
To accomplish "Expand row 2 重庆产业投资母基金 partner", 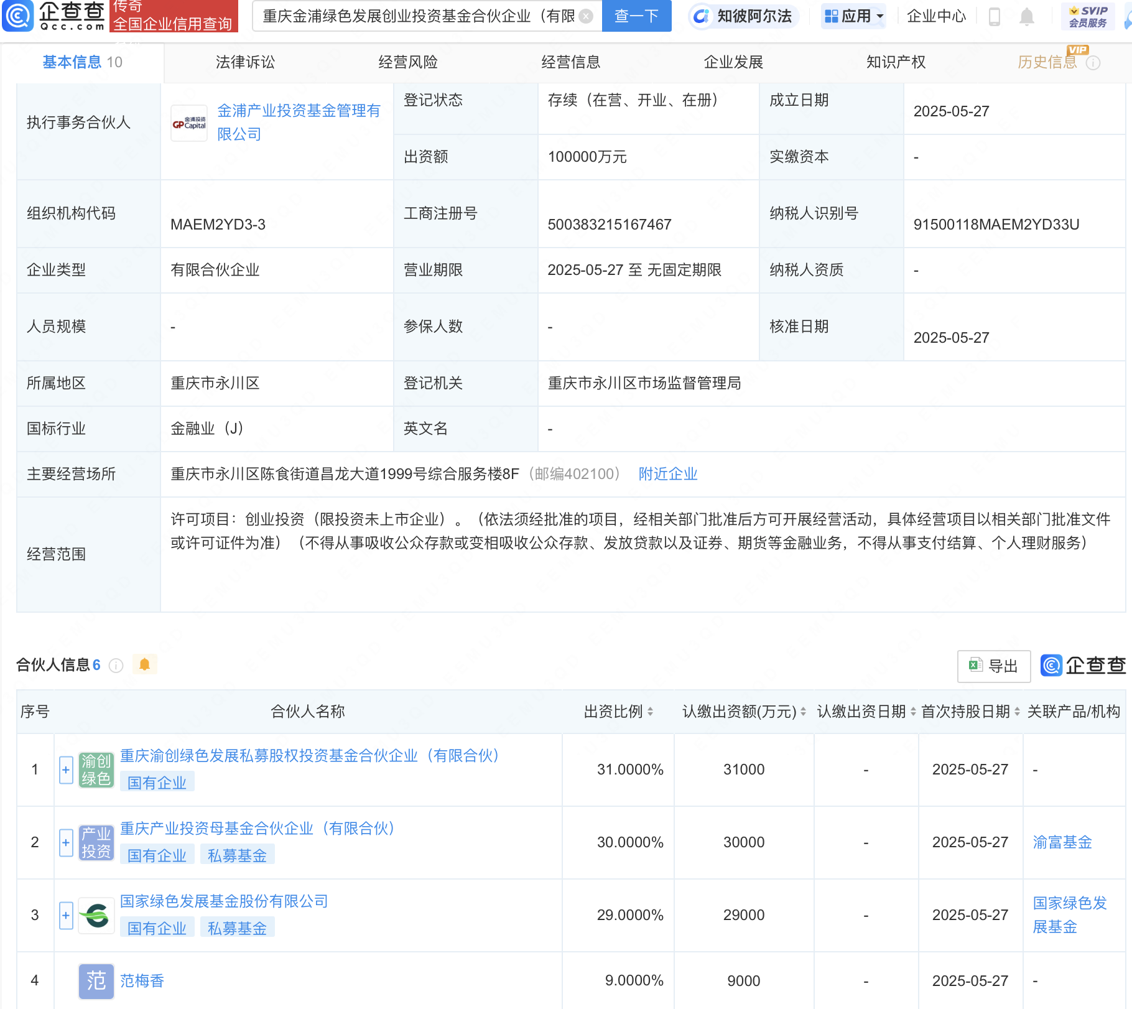I will (66, 843).
